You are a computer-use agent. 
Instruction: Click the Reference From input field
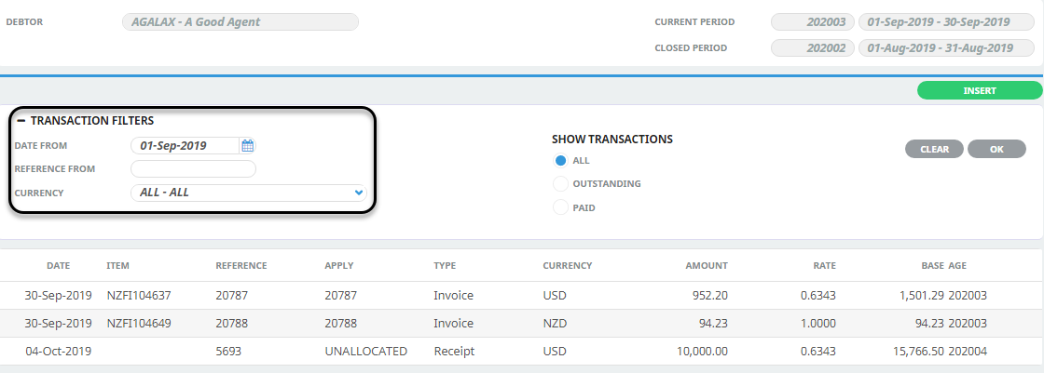(x=194, y=169)
